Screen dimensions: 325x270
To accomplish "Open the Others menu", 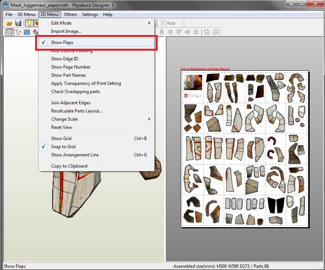I will [70, 15].
